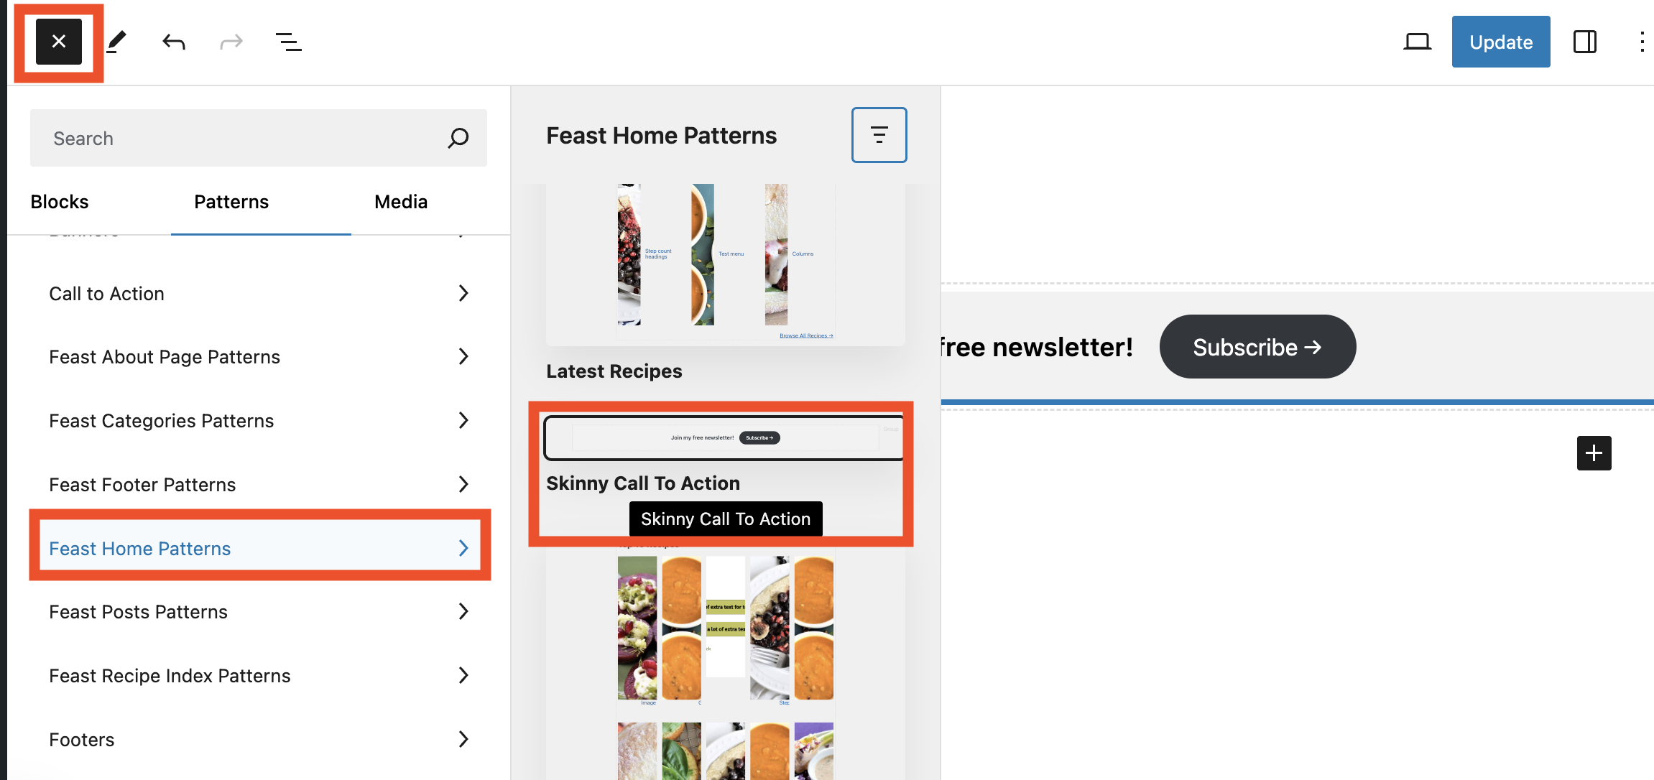Open the three-dot Options menu
The width and height of the screenshot is (1654, 780).
[x=1642, y=42]
